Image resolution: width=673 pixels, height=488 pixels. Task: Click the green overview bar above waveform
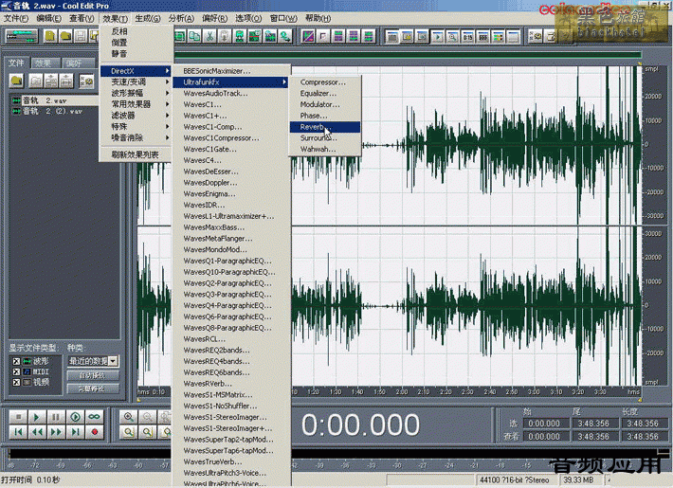407,55
